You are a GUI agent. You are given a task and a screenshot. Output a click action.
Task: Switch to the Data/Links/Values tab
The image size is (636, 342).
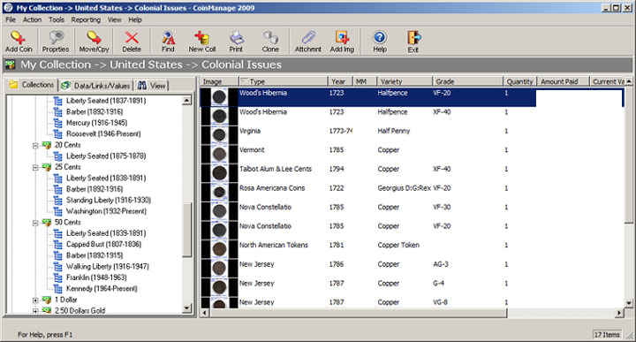click(x=95, y=85)
